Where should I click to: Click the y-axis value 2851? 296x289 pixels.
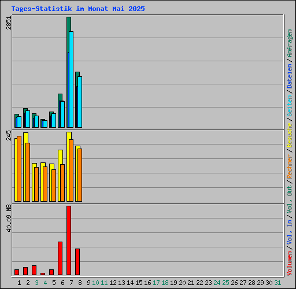point(9,23)
